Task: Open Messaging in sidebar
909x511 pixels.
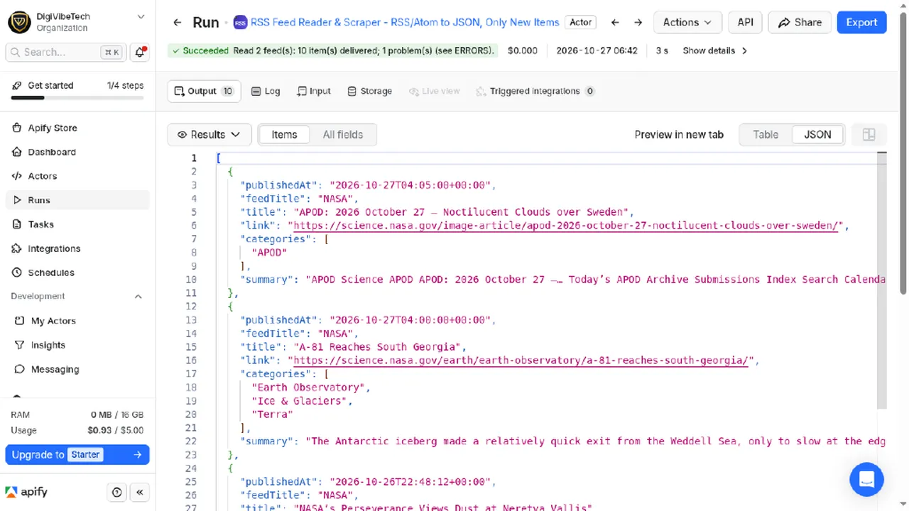Action: pyautogui.click(x=78, y=369)
